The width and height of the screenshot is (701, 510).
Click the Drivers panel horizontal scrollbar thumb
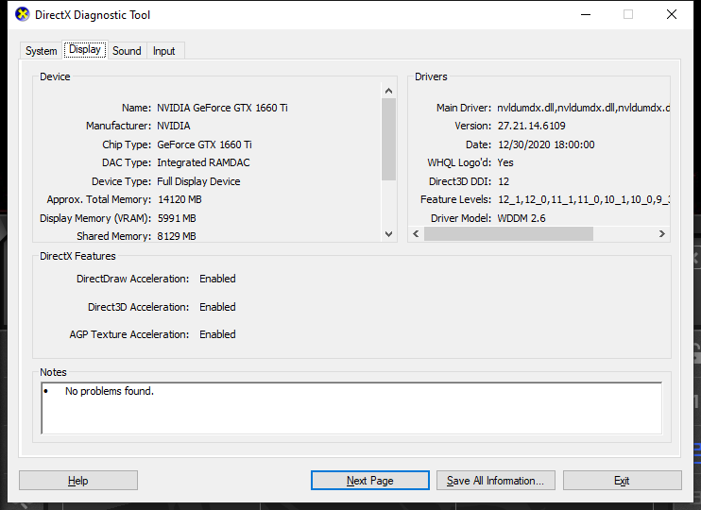tap(508, 234)
